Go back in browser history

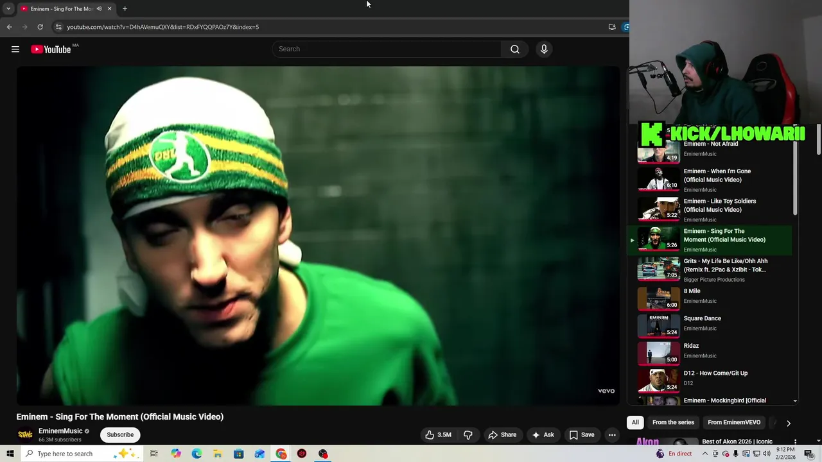click(9, 27)
